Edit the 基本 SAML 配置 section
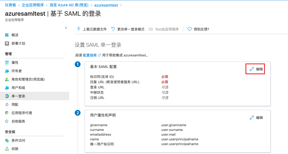 coord(256,69)
